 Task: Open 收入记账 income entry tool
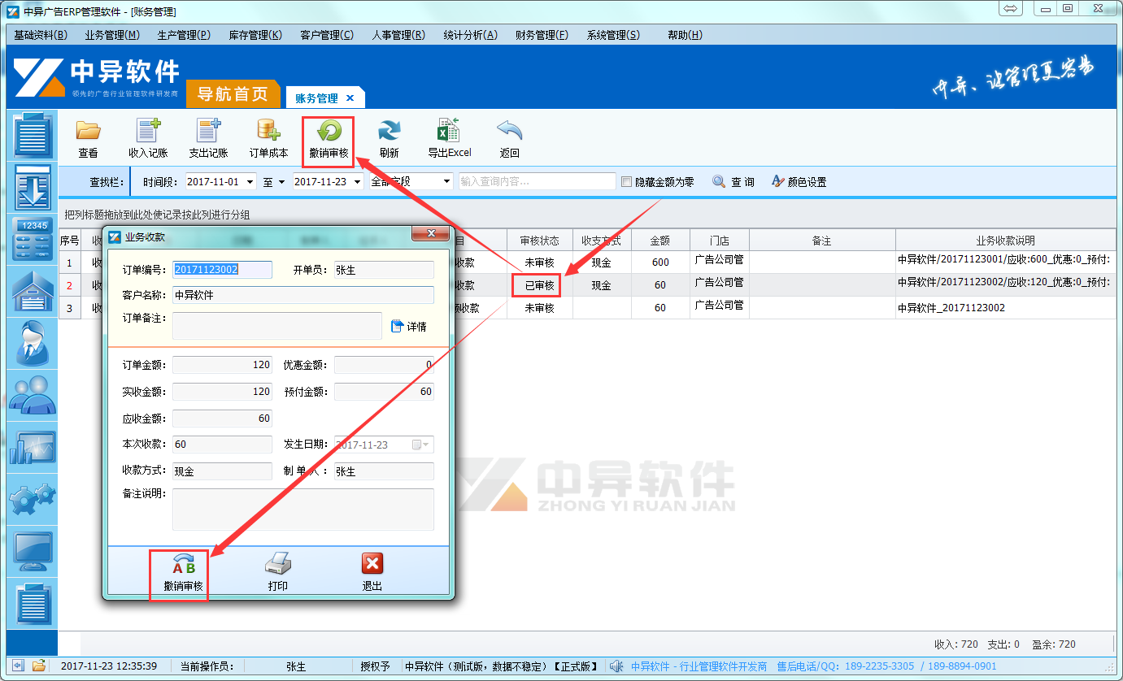tap(148, 132)
